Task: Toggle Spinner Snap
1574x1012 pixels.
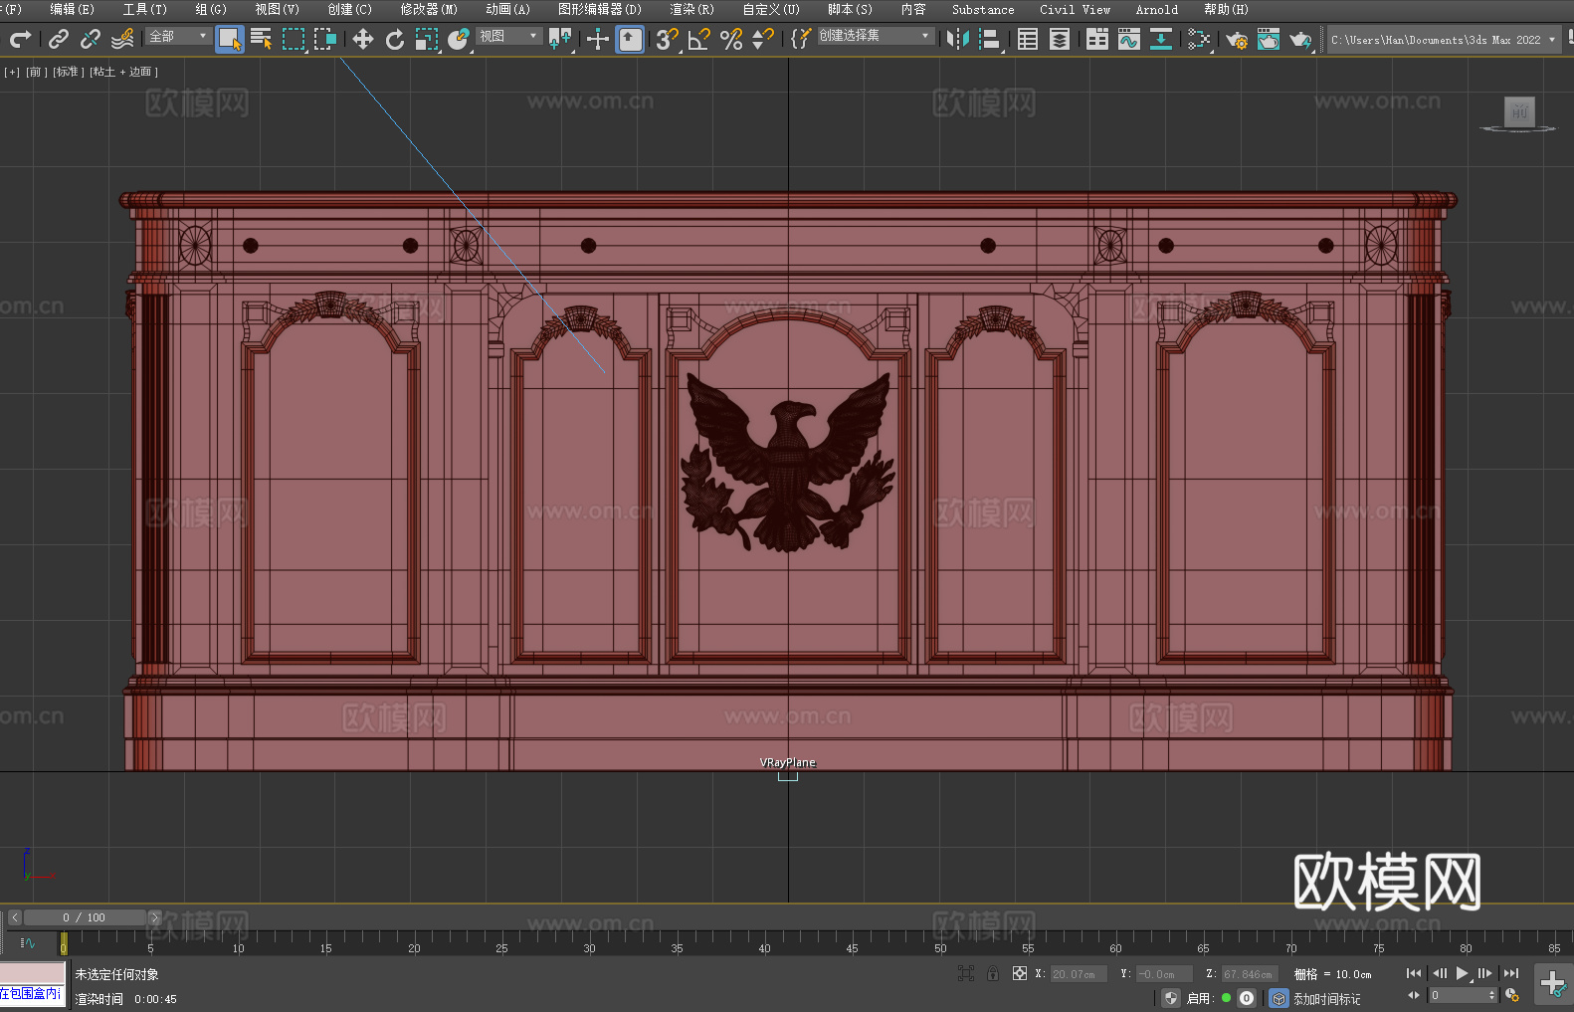Action: tap(763, 39)
